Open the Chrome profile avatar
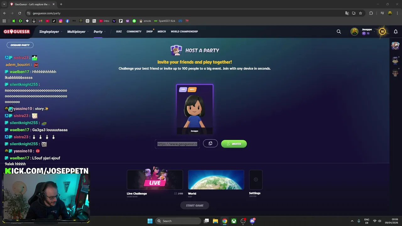The height and width of the screenshot is (226, 402). tap(390, 13)
